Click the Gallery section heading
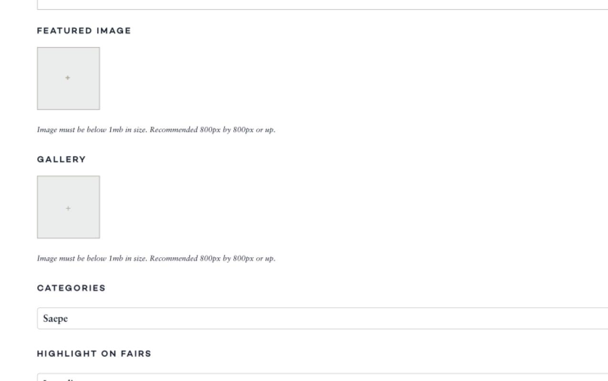 62,160
